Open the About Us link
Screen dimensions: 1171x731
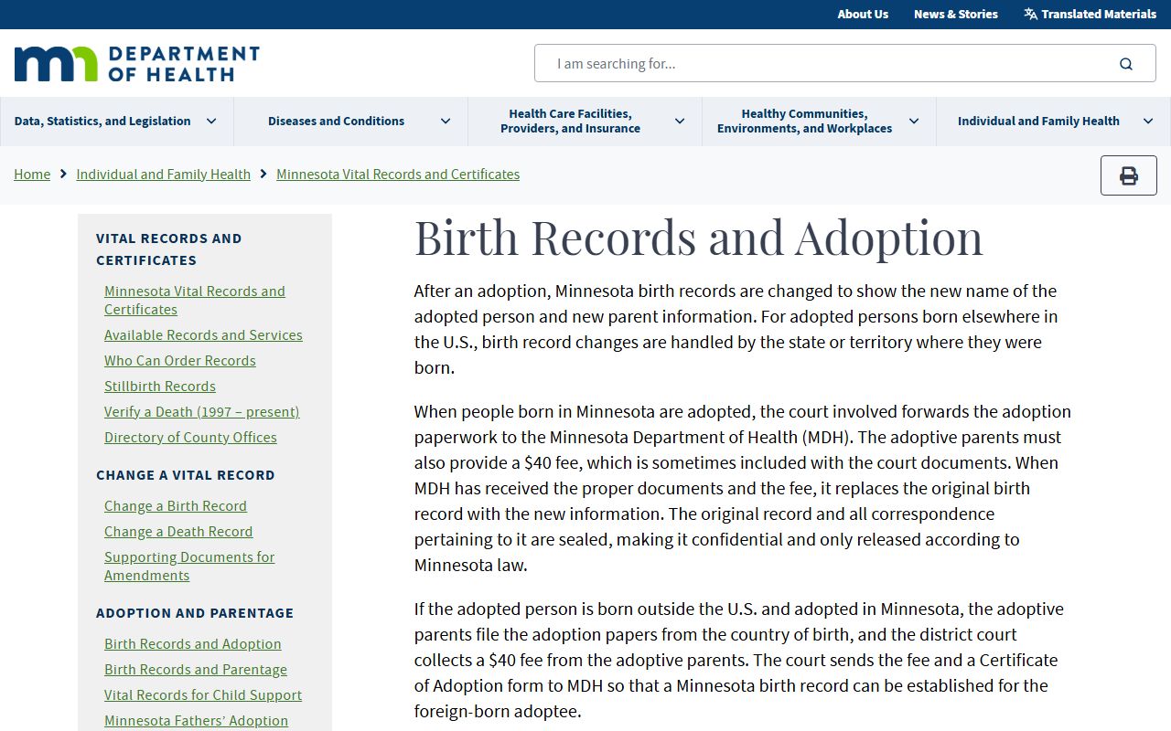click(863, 14)
